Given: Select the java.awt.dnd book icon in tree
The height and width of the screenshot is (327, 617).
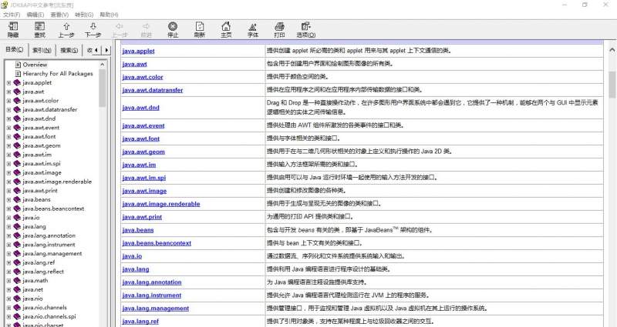Looking at the screenshot, I should tap(17, 118).
